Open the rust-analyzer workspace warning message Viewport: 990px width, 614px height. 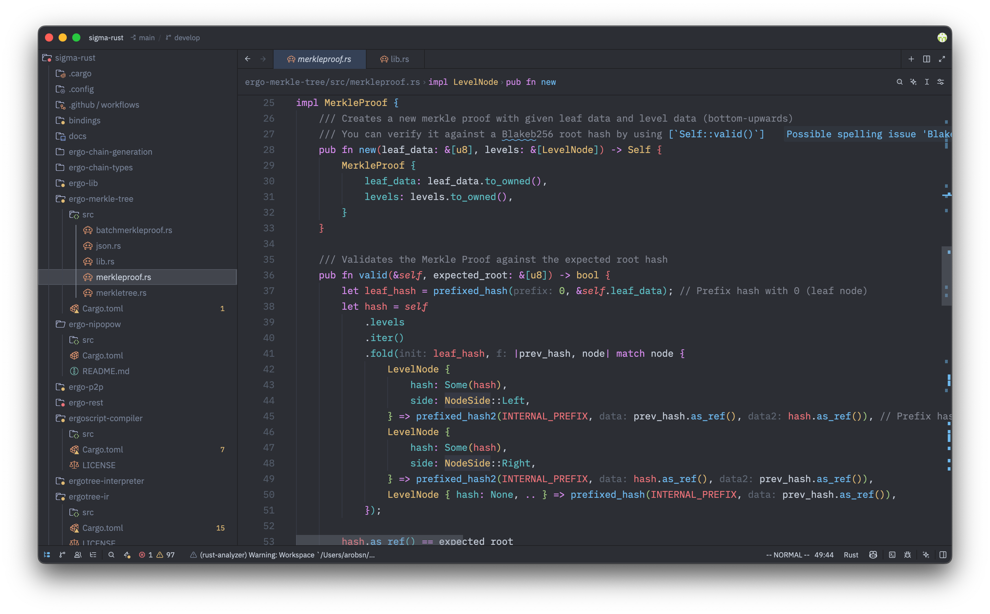click(282, 555)
